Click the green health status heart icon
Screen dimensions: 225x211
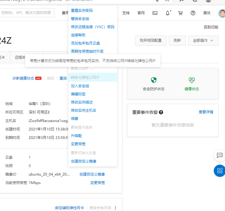(x=192, y=80)
